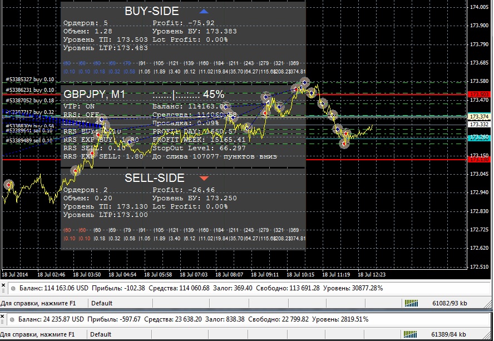Click the blue BUY-SIDE up arrow
494x341 pixels.
coord(204,11)
